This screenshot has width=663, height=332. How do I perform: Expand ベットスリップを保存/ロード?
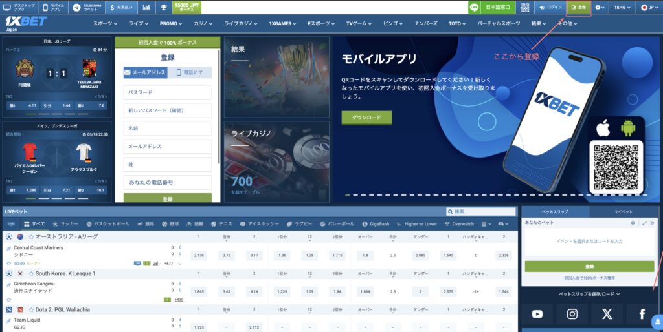click(x=589, y=294)
